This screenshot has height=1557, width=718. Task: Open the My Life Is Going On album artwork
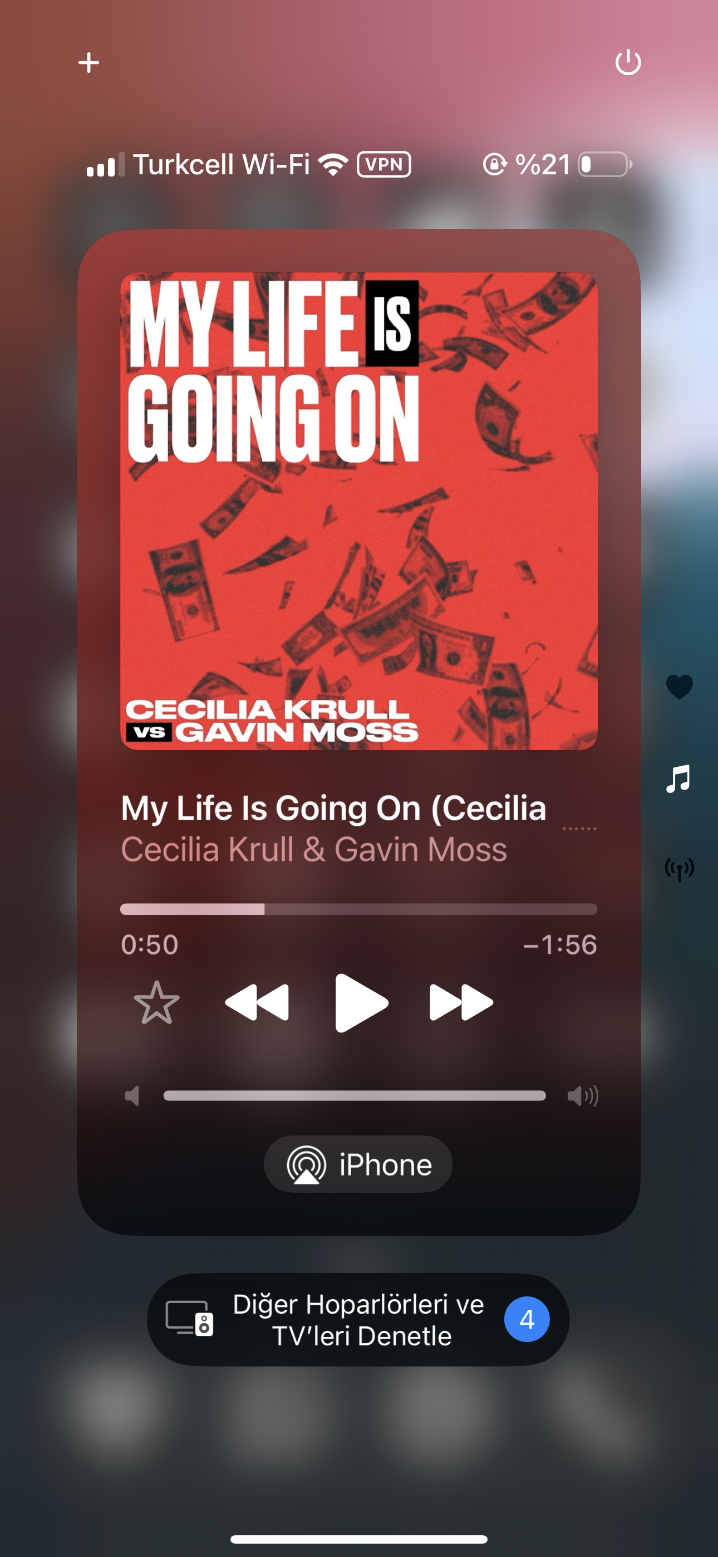[x=359, y=511]
